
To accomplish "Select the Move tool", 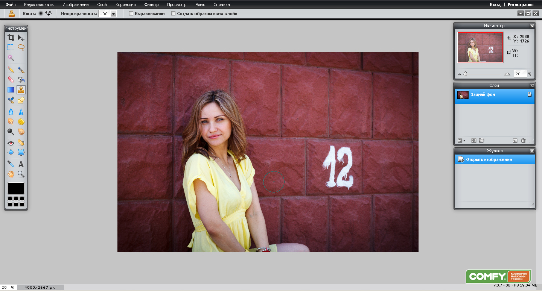I will coord(21,37).
